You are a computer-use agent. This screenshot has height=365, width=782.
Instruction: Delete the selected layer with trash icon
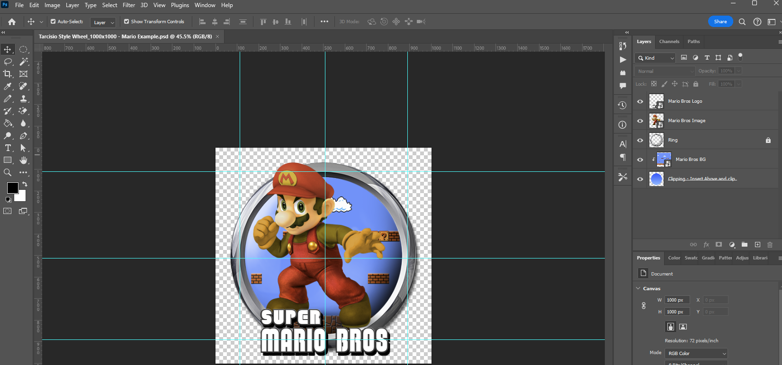coord(770,245)
